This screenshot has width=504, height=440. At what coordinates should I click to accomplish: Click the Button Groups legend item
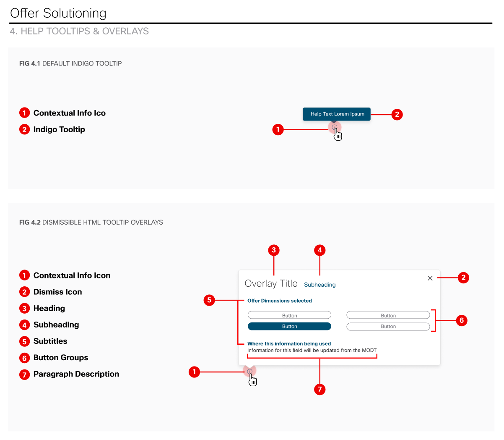pyautogui.click(x=60, y=357)
